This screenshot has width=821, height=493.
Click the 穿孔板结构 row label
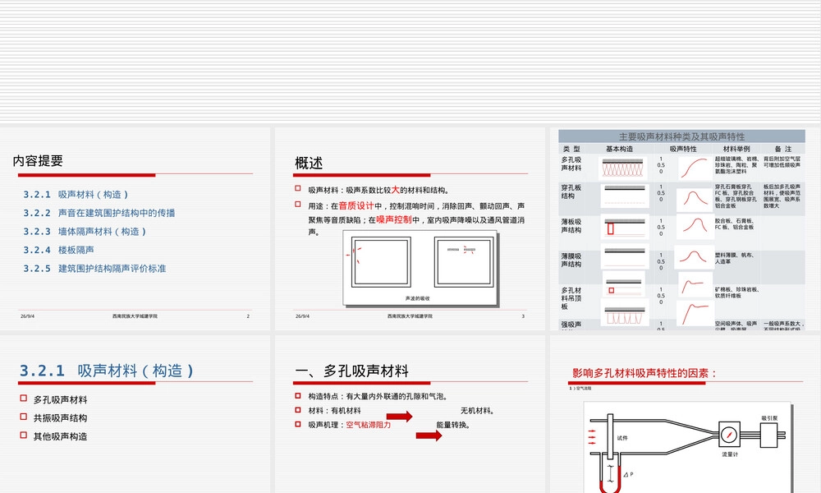point(571,191)
